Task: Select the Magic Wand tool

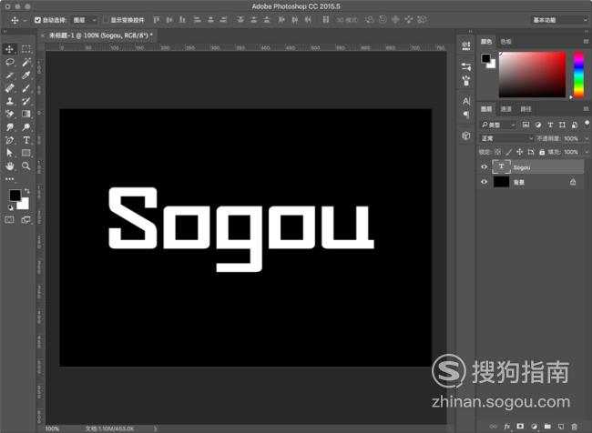Action: click(26, 62)
